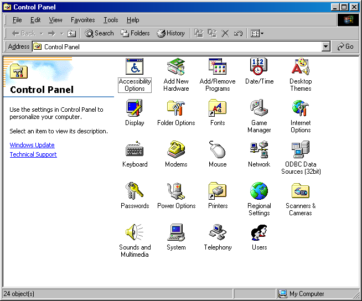
Task: Click the Search toolbar button
Action: pos(99,33)
